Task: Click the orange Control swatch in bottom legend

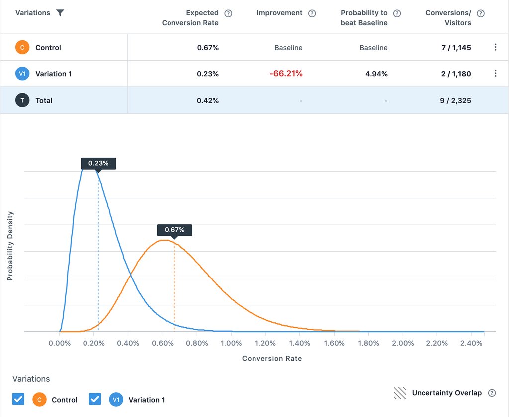Action: click(x=39, y=399)
